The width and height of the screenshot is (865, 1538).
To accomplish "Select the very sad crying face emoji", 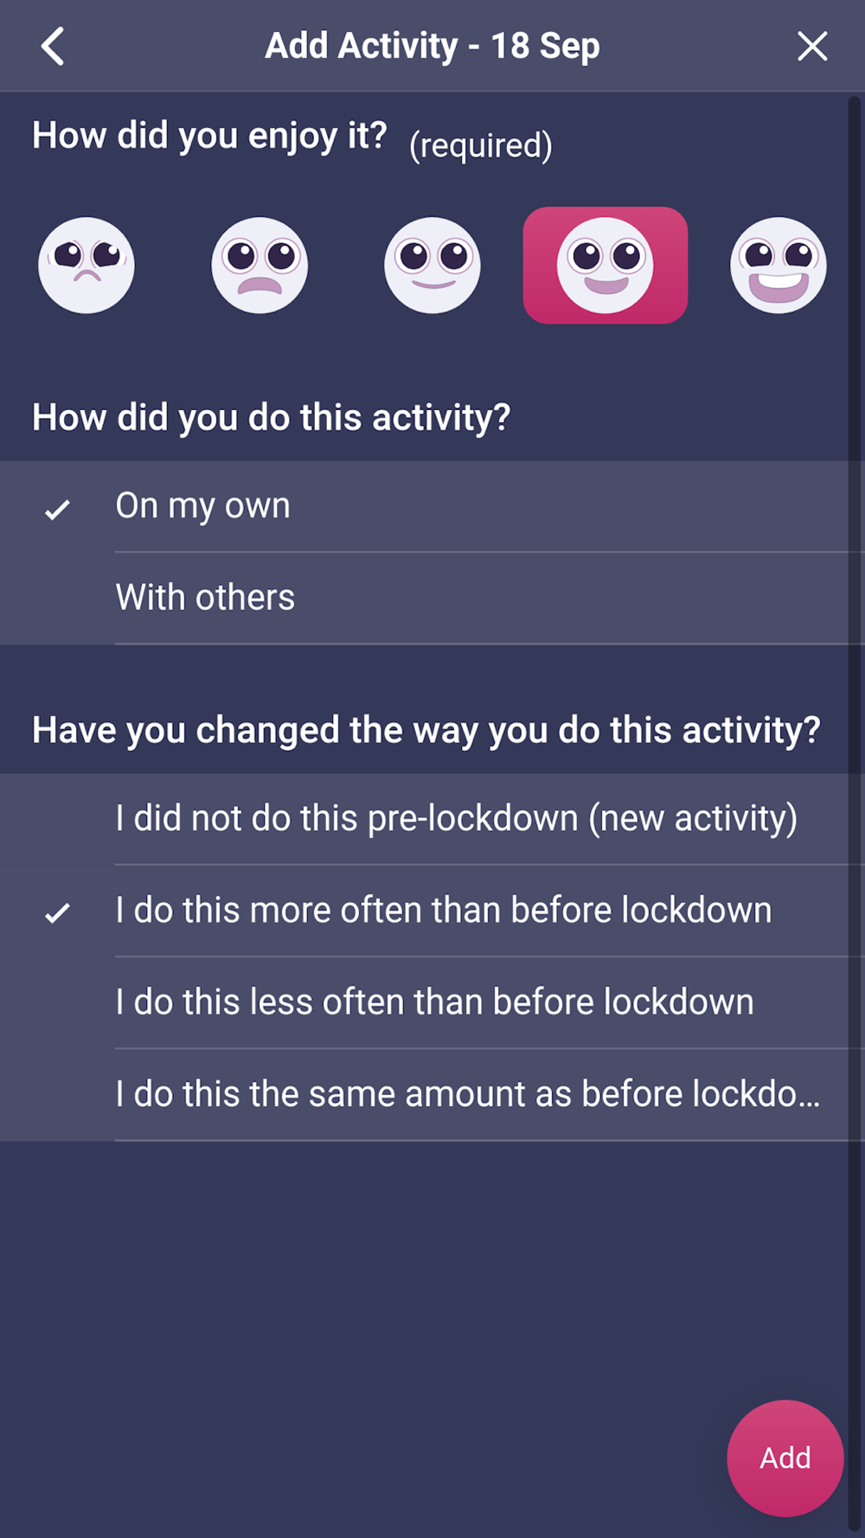I will point(86,266).
